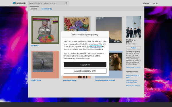The width and height of the screenshot is (172, 107).
Task: Follow Fishing in Japan
Action: 134,48
